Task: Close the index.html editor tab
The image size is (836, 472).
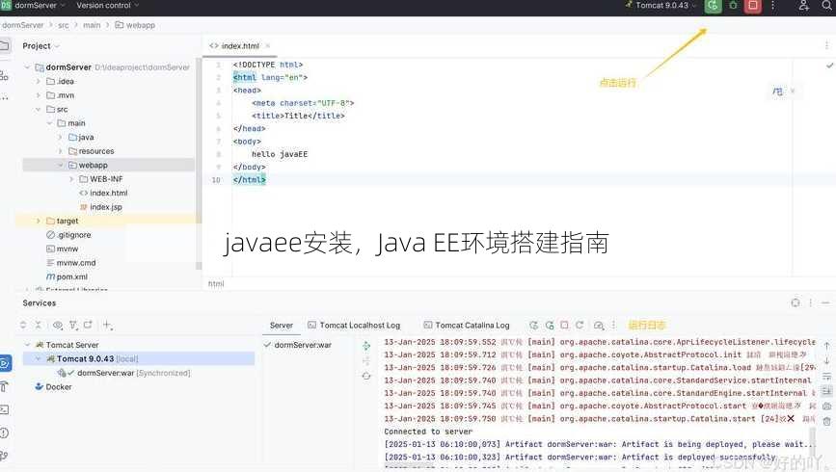Action: click(x=268, y=46)
